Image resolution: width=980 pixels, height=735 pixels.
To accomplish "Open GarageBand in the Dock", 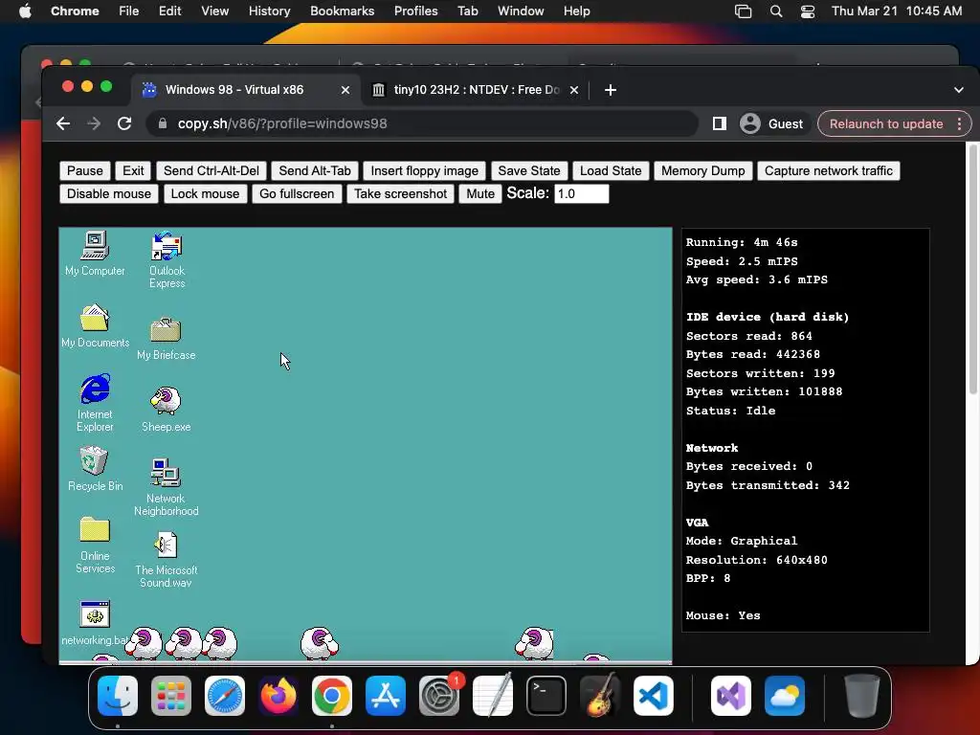I will pos(600,696).
